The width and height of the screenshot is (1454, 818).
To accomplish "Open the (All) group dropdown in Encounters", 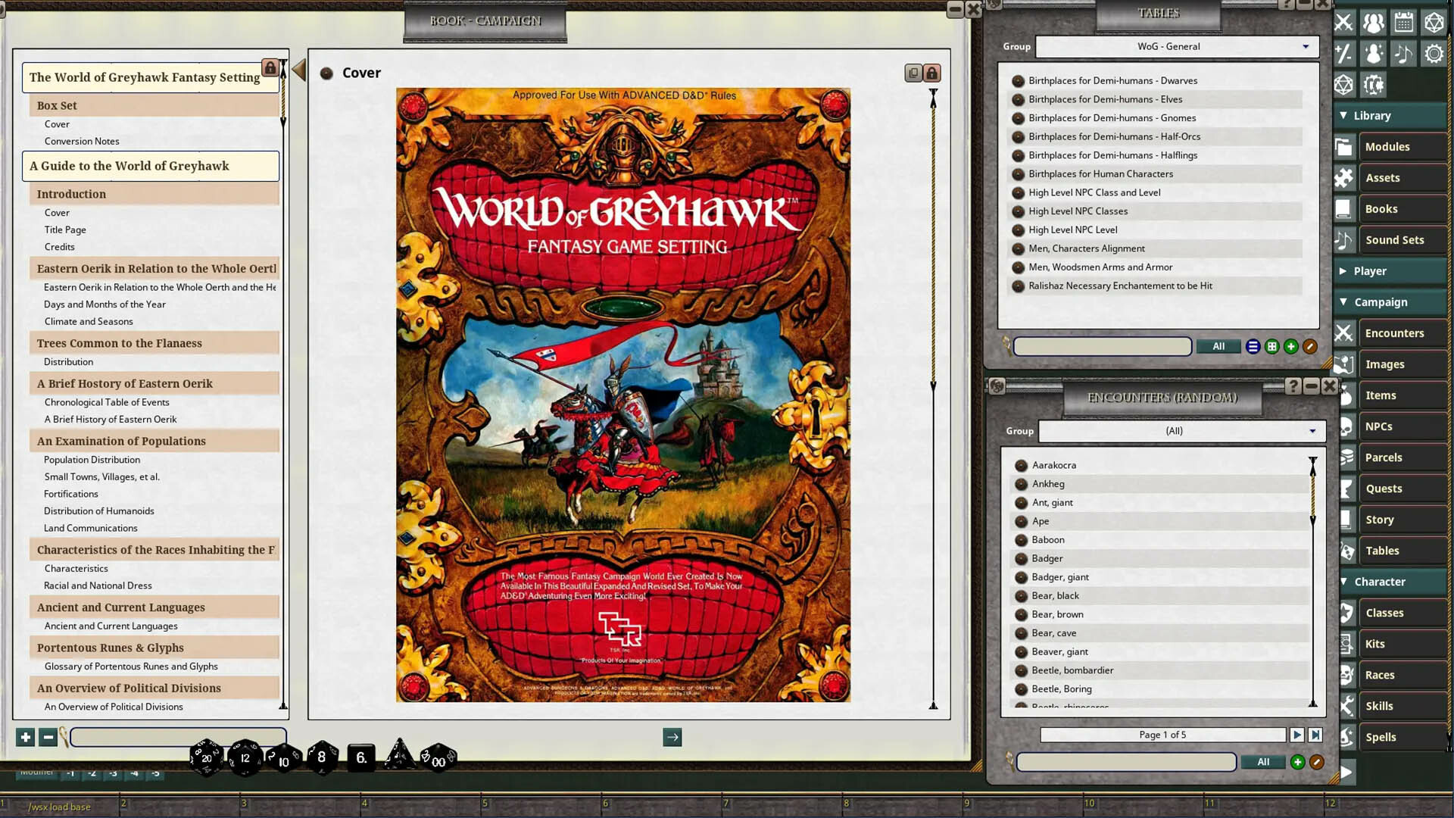I will pyautogui.click(x=1180, y=430).
